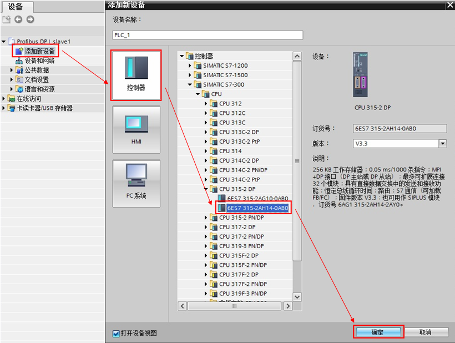This screenshot has height=343, width=455.
Task: Click the 卡读卡器/USB 存储器 icon
Action: click(x=11, y=108)
